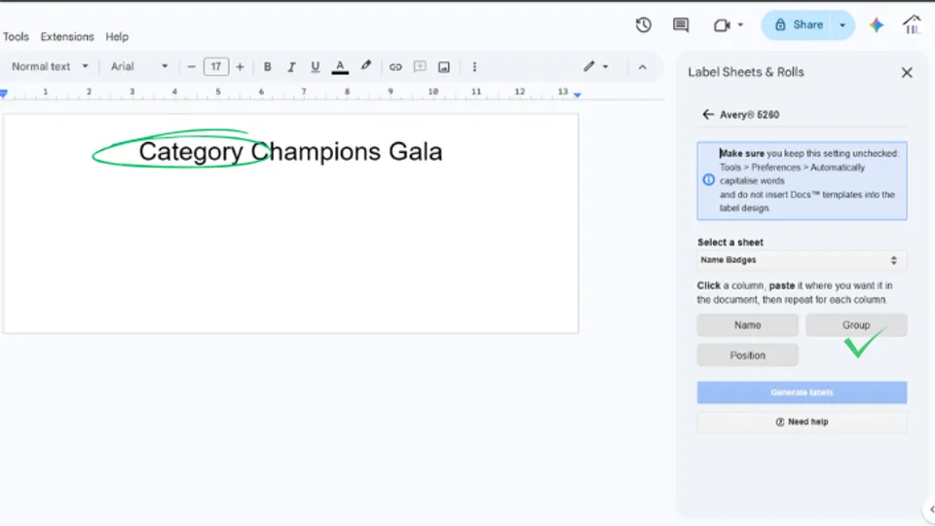Toggle italic formatting

pos(291,67)
